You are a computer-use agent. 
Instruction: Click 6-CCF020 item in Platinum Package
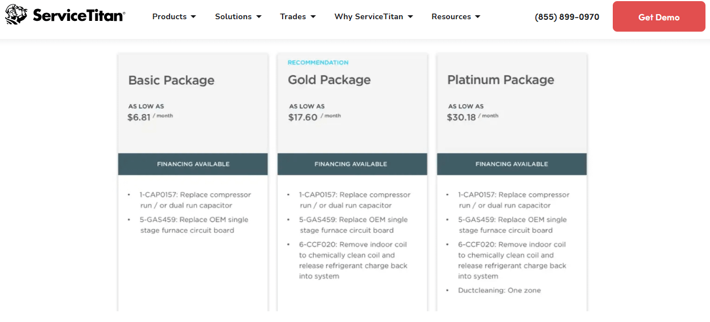[512, 260]
